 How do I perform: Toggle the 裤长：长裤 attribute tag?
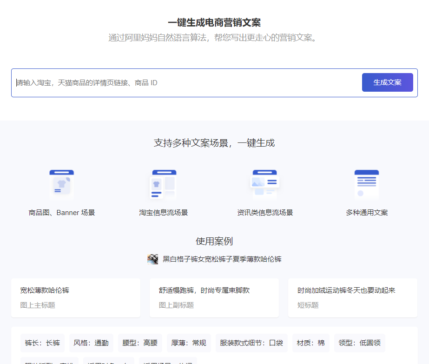42,343
